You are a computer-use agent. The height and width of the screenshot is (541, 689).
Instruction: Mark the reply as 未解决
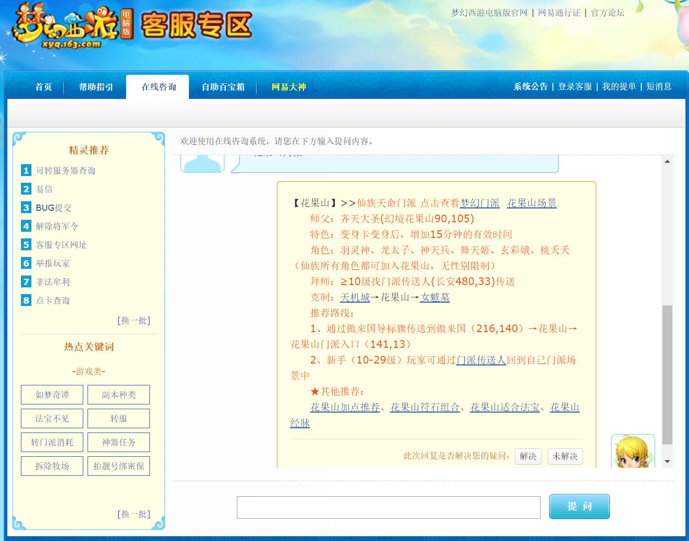point(565,456)
